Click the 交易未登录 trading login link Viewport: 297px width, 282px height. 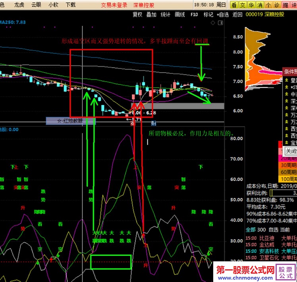click(114, 5)
